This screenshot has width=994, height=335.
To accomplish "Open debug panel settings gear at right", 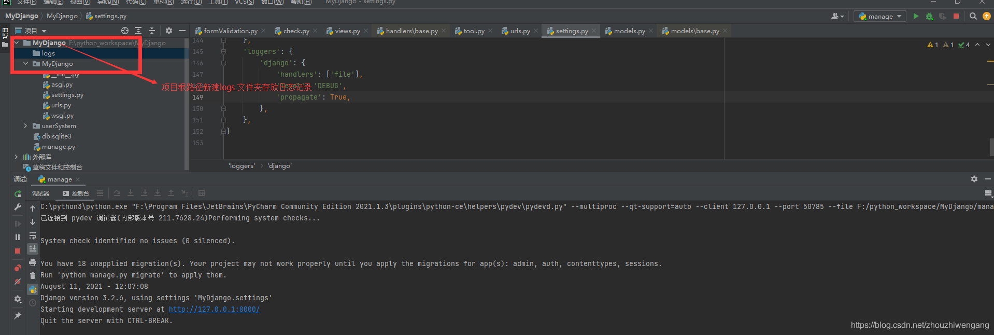I will point(974,179).
